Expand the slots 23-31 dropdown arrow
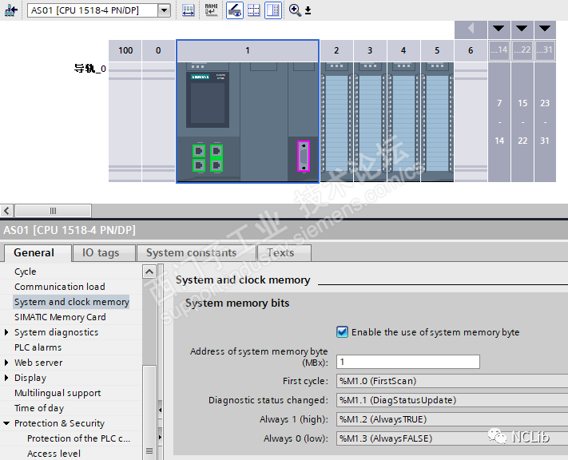The image size is (568, 460). click(x=545, y=28)
